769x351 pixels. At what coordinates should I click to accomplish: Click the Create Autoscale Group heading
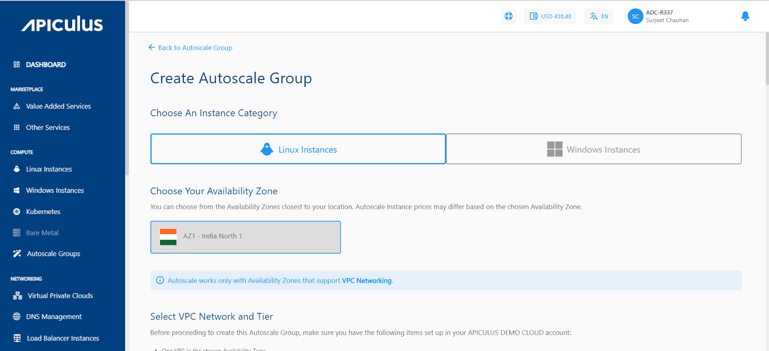coord(231,78)
